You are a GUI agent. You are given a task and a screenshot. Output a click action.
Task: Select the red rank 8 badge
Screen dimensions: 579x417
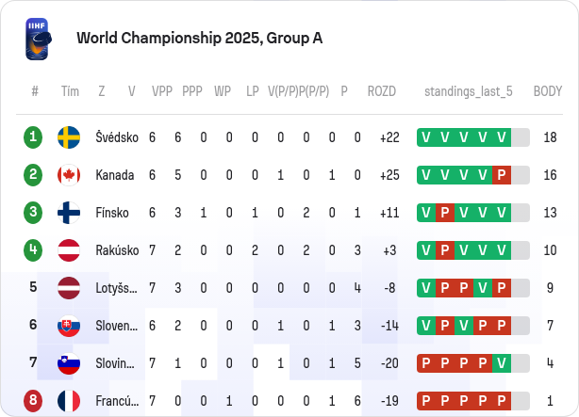tap(33, 401)
